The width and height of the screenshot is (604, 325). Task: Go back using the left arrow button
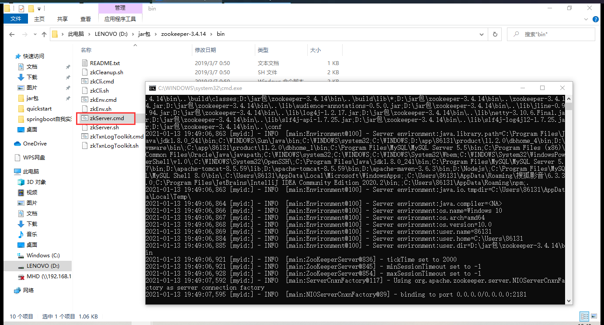[x=12, y=34]
